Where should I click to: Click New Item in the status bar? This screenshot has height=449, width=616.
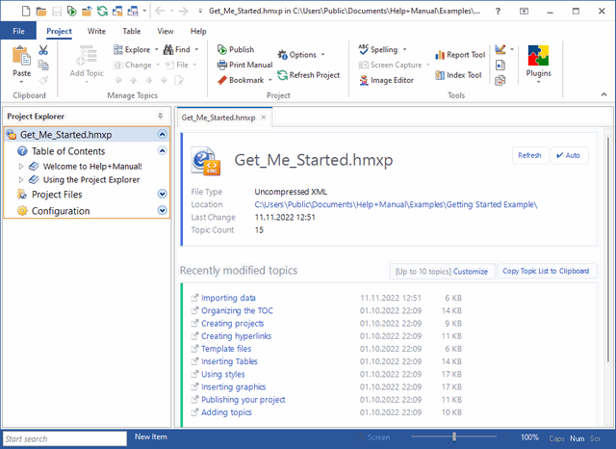[x=151, y=436]
